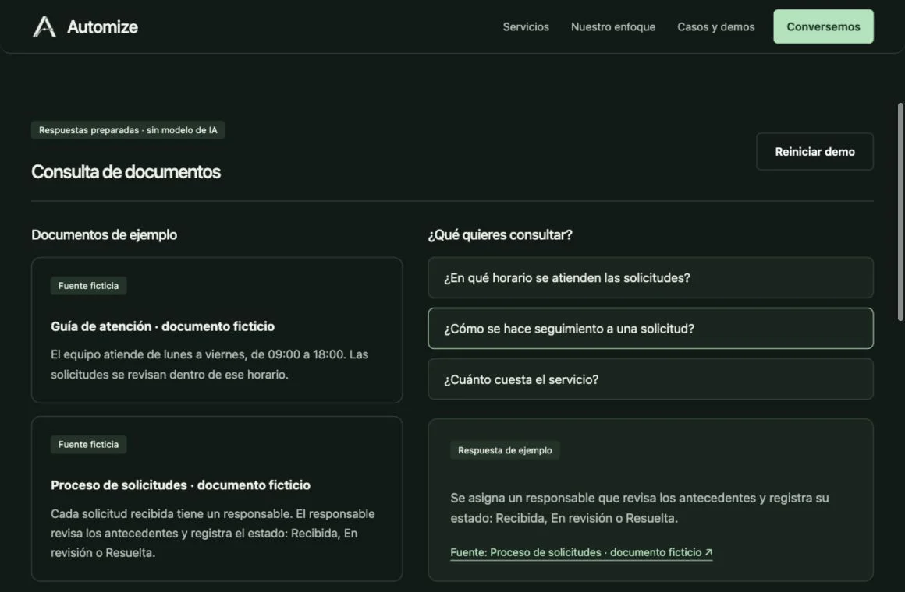Open Casos y demos page
The height and width of the screenshot is (592, 905).
(715, 27)
